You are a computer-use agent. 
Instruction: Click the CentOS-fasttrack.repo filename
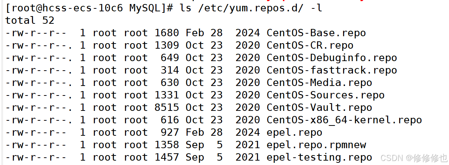pos(332,70)
